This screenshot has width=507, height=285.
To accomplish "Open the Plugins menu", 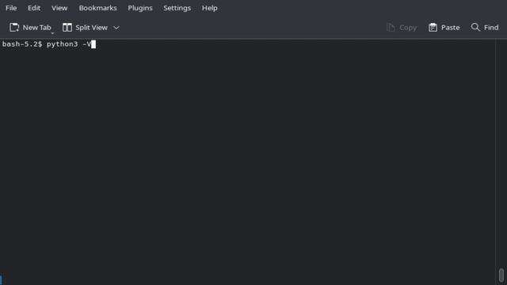I will pyautogui.click(x=140, y=8).
